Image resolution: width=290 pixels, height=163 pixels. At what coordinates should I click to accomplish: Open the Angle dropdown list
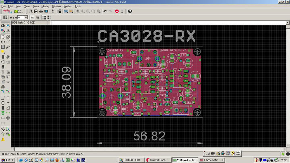point(26,17)
